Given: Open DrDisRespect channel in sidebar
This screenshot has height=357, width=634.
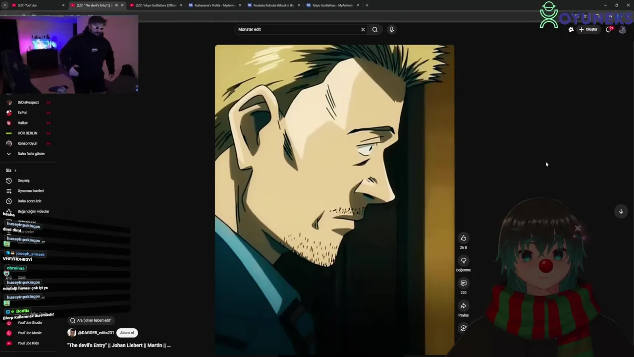Looking at the screenshot, I should (x=28, y=102).
